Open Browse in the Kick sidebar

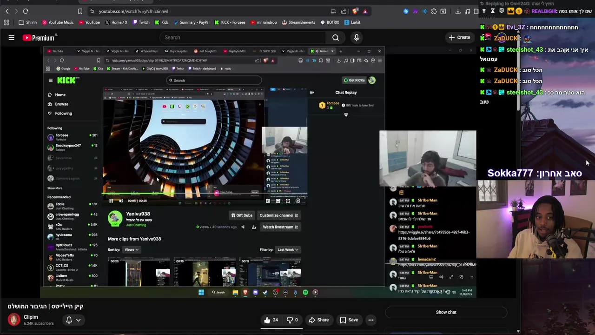(58, 104)
